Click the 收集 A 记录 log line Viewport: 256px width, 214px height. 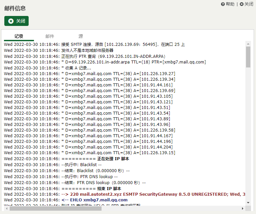point(76,68)
